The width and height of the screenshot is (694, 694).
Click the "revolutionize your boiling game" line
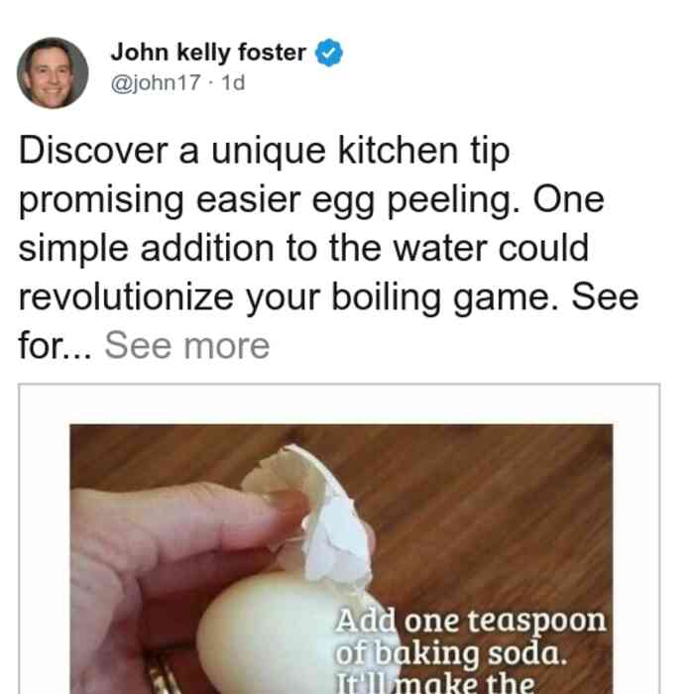[289, 297]
